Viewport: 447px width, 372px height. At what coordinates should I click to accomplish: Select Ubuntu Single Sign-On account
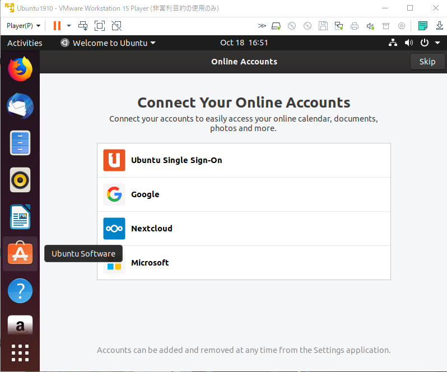pos(244,160)
